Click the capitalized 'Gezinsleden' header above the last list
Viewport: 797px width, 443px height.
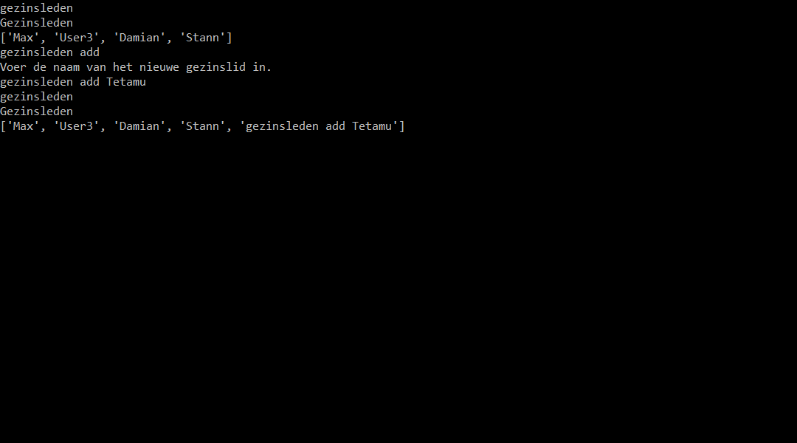[x=37, y=111]
